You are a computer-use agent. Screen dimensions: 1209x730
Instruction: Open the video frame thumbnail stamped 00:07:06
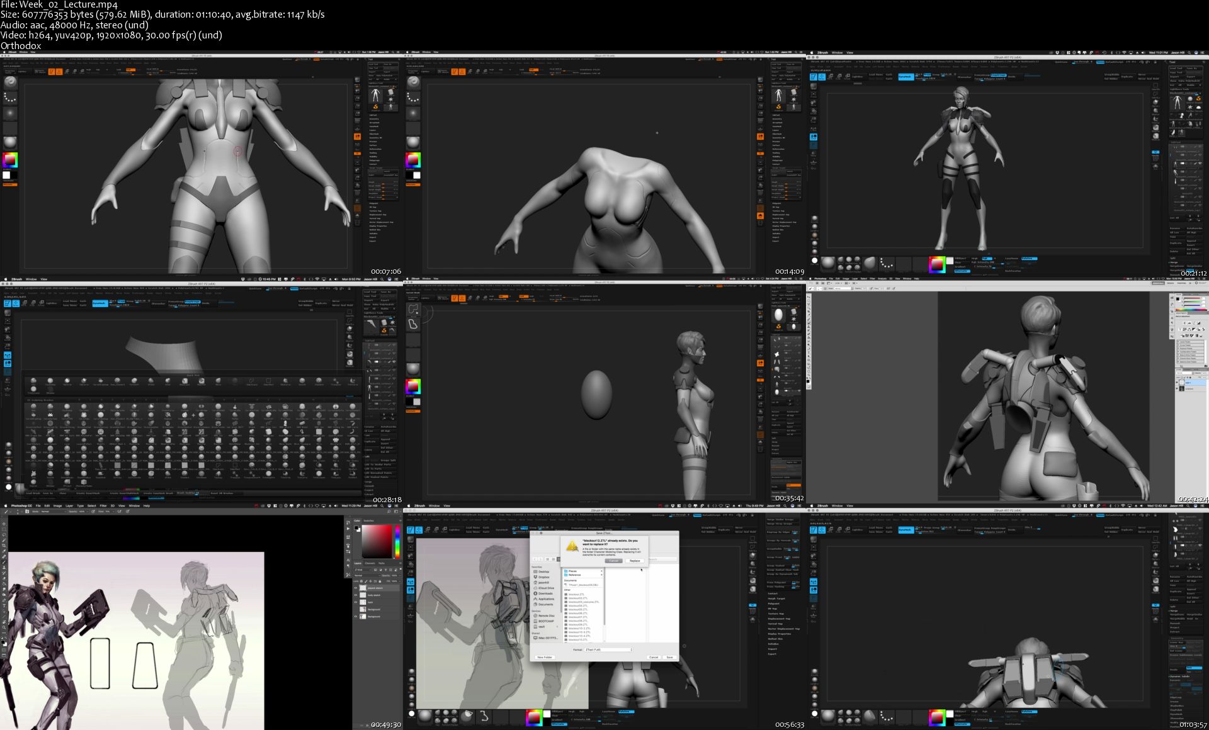tap(201, 164)
